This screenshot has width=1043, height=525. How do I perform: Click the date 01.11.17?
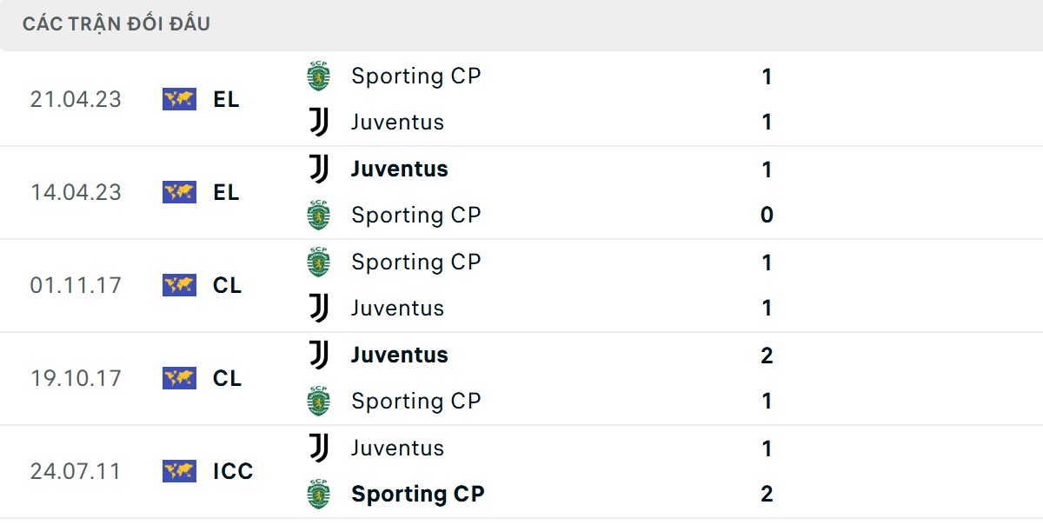coord(76,285)
